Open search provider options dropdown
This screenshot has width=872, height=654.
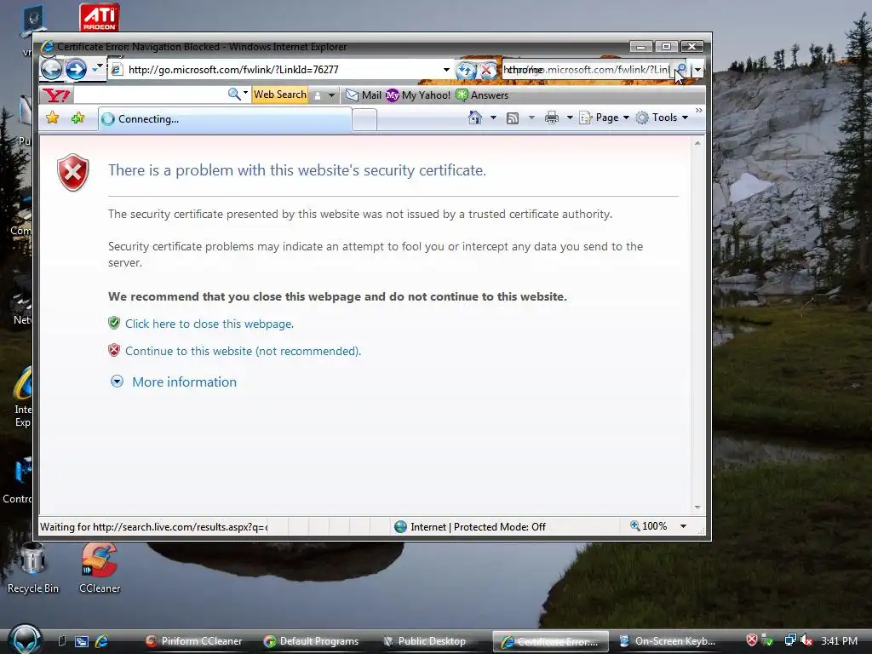pos(697,70)
